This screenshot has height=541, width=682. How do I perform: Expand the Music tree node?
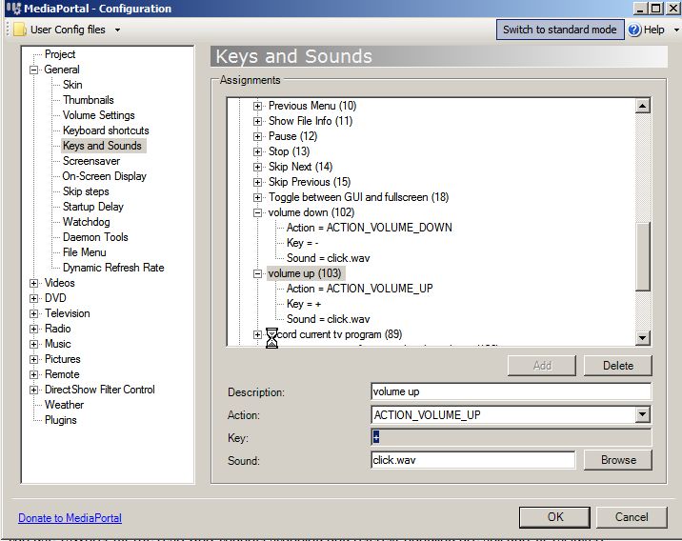33,344
